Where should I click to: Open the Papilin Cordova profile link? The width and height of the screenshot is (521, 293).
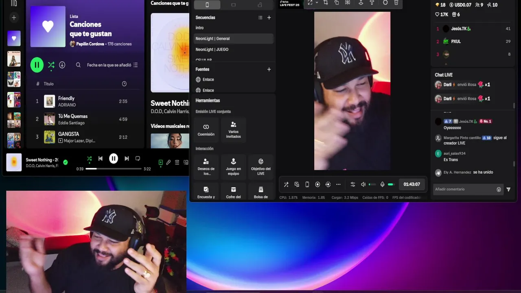(90, 44)
